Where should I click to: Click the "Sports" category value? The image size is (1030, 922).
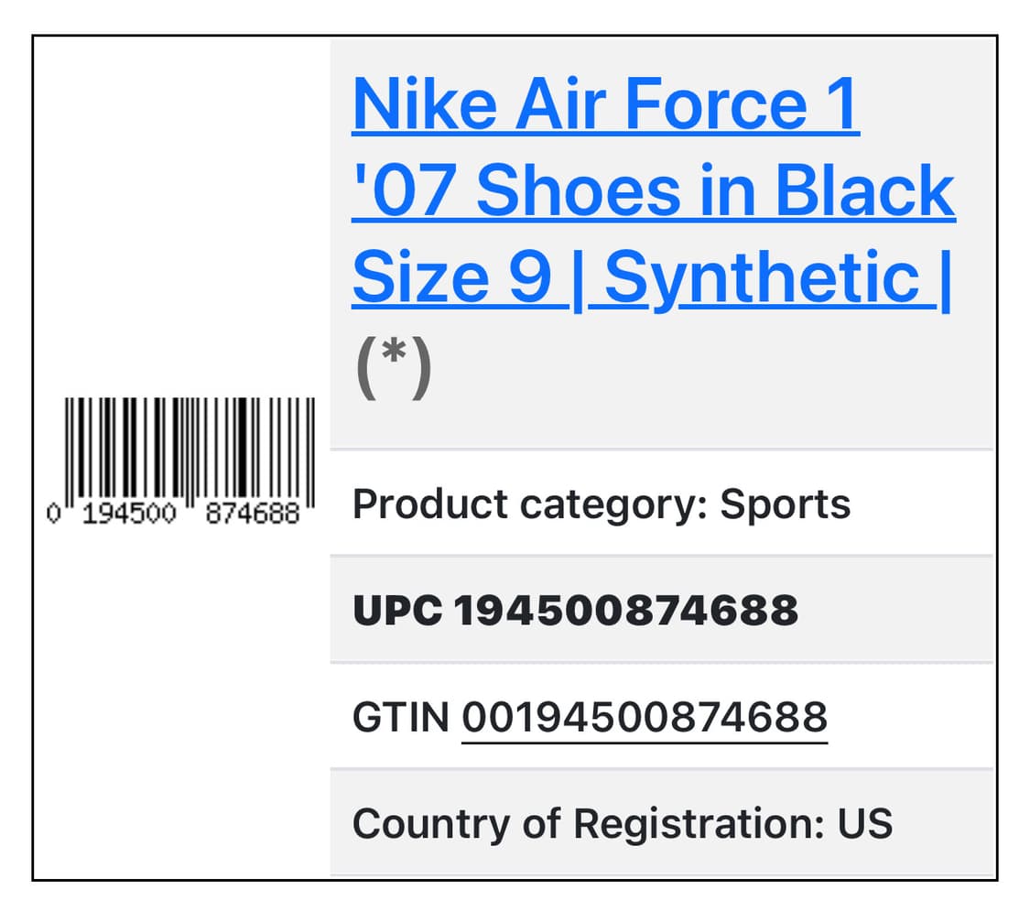[x=785, y=504]
